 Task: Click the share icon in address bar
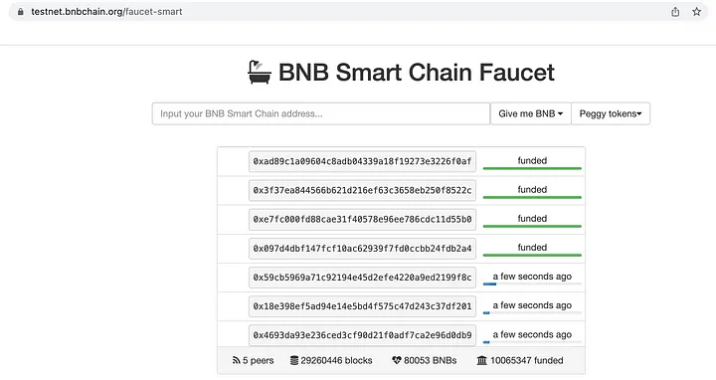675,12
